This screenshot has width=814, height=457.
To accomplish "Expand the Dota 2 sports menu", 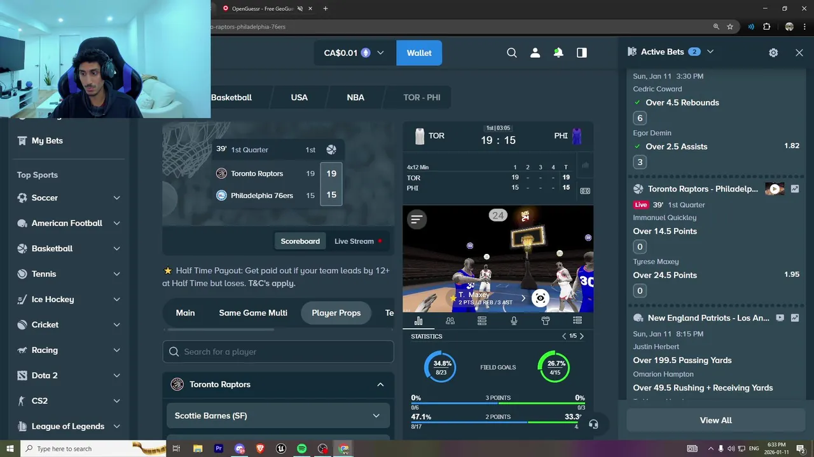I will 116,376.
